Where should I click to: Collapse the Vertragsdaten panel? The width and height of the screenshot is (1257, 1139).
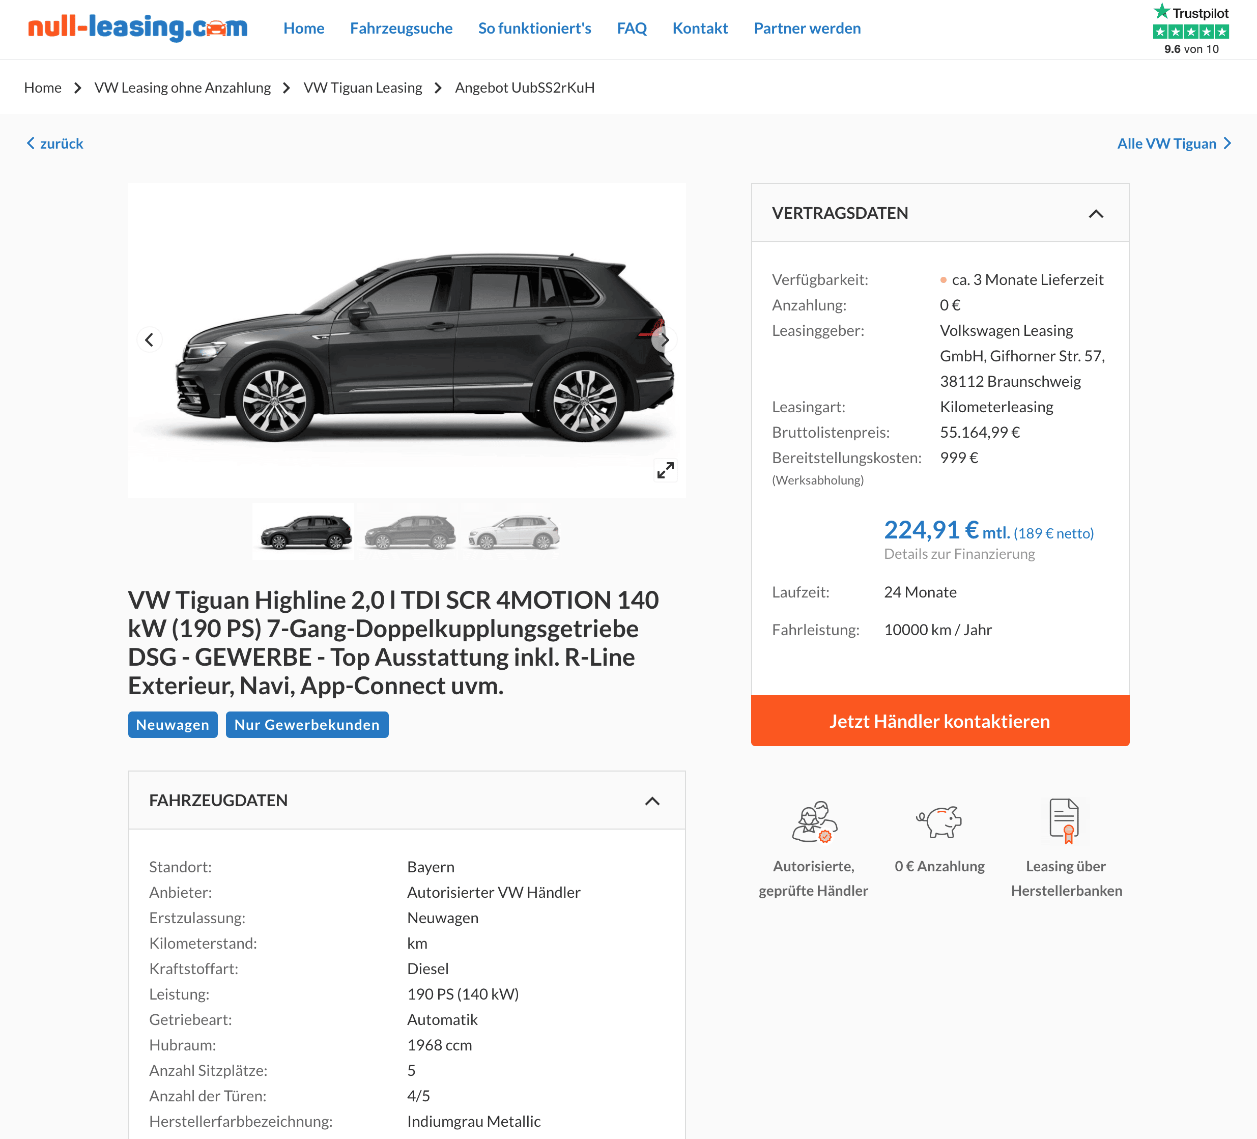click(x=1096, y=214)
